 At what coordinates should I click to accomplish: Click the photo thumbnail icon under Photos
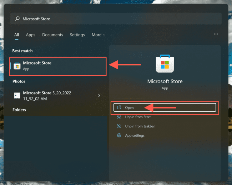pyautogui.click(x=17, y=95)
